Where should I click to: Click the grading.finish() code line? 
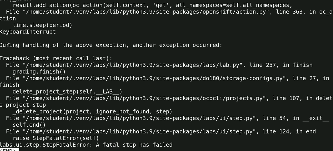pos(39,72)
